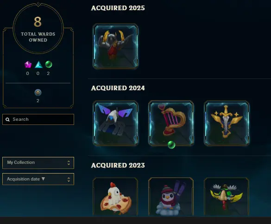Click the pink mythic gem icon
271x224 pixels.
point(28,64)
